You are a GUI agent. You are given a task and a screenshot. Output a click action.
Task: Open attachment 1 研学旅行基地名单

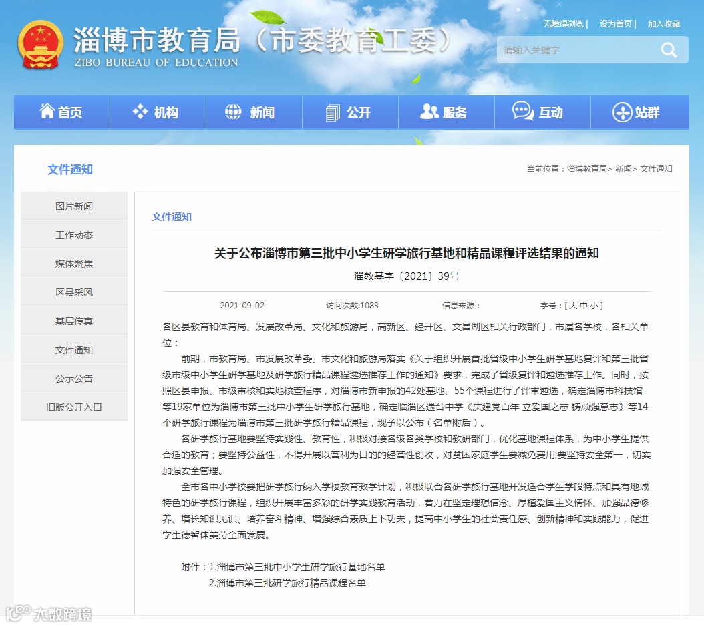[x=297, y=567]
